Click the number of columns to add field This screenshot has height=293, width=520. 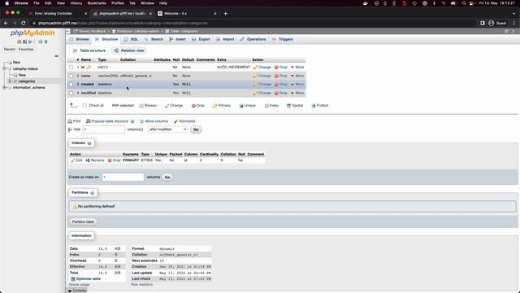[104, 129]
